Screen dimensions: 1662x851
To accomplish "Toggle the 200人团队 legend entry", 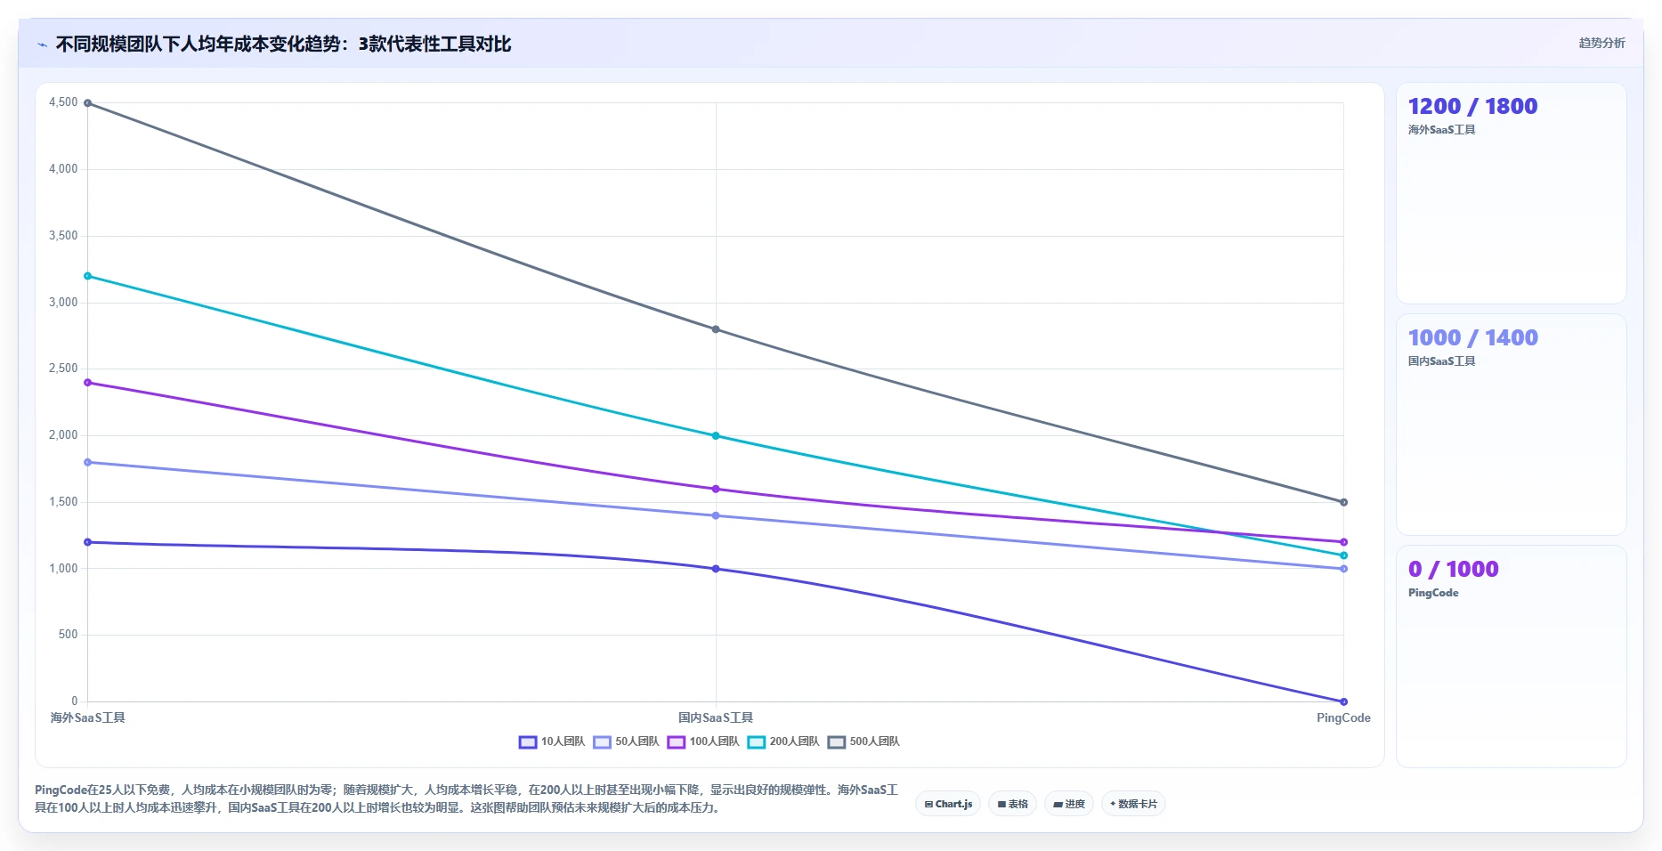I will [x=783, y=742].
